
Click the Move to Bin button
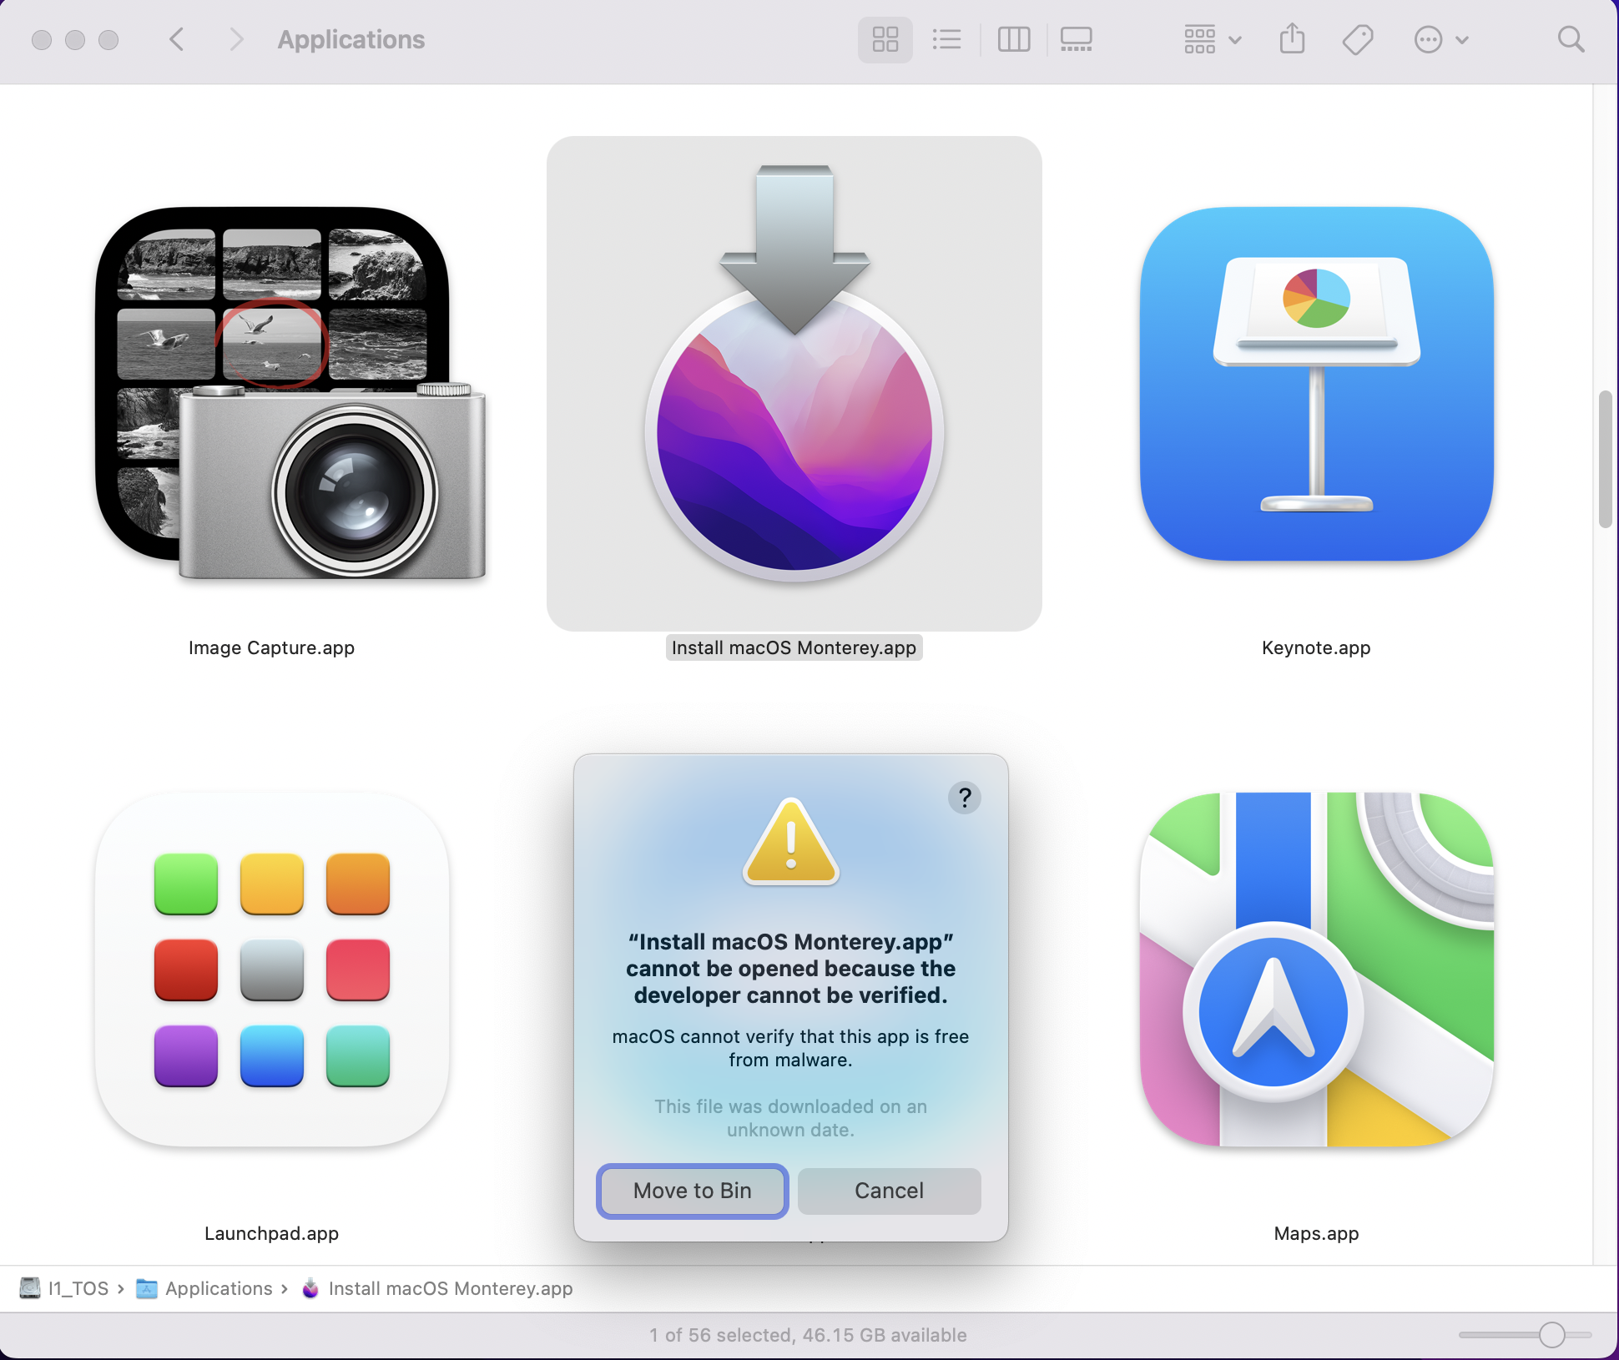[693, 1191]
